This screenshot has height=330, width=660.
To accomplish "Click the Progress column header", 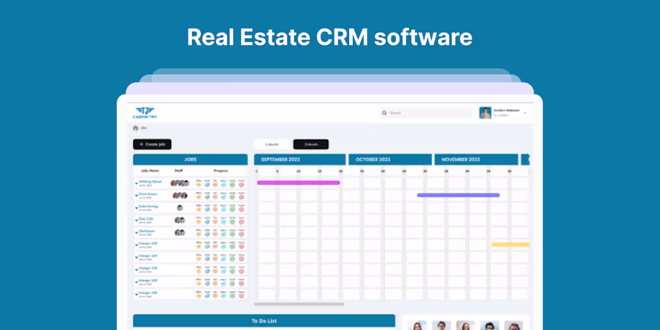I will [x=221, y=171].
